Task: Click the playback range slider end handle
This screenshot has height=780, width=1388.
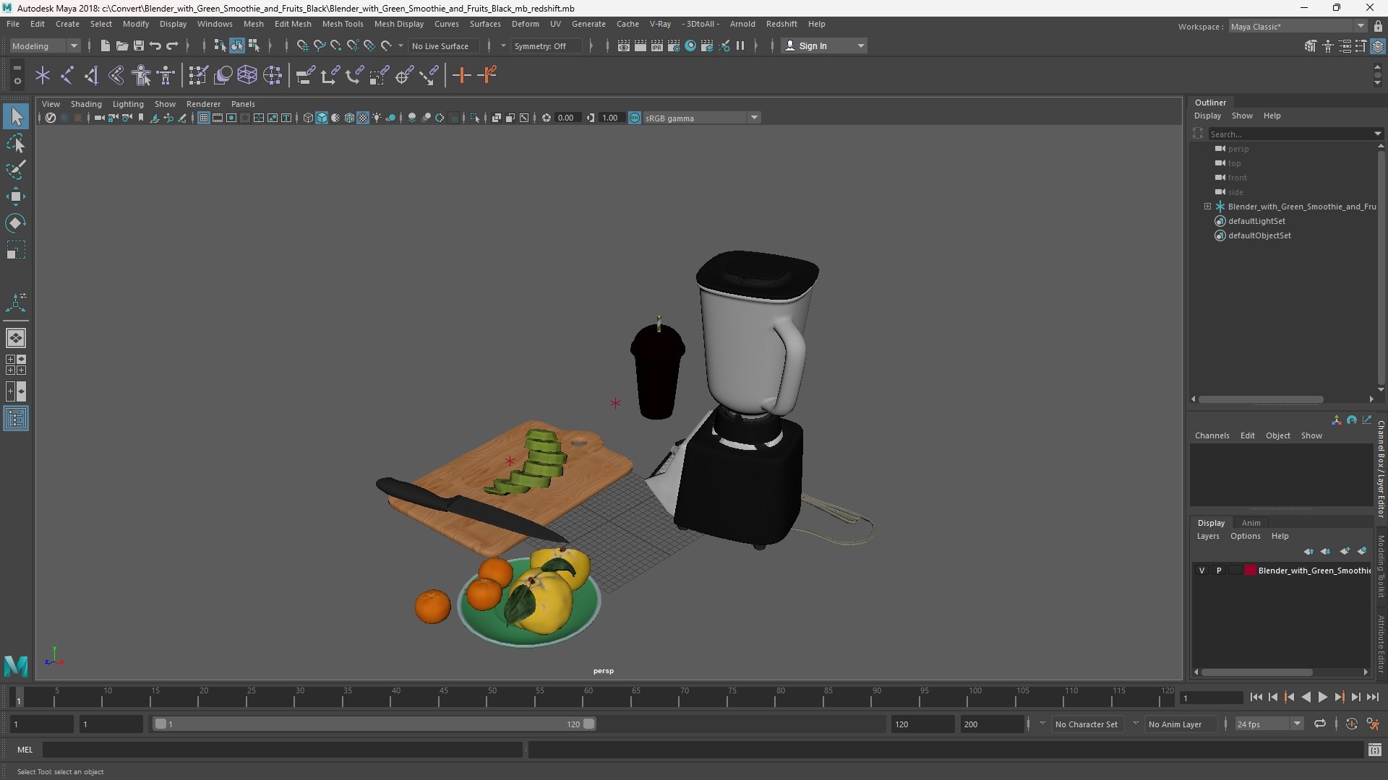Action: point(589,724)
